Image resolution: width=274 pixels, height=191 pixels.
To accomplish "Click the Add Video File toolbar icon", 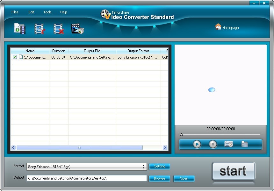I will pyautogui.click(x=19, y=28).
